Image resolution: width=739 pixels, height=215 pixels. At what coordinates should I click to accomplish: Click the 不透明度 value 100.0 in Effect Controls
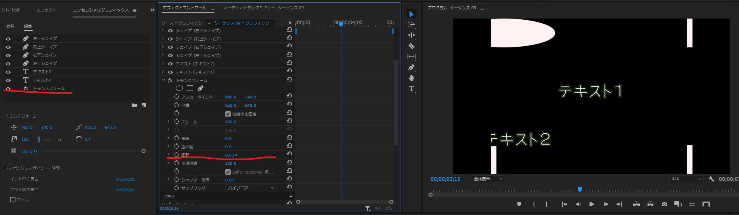pos(231,163)
